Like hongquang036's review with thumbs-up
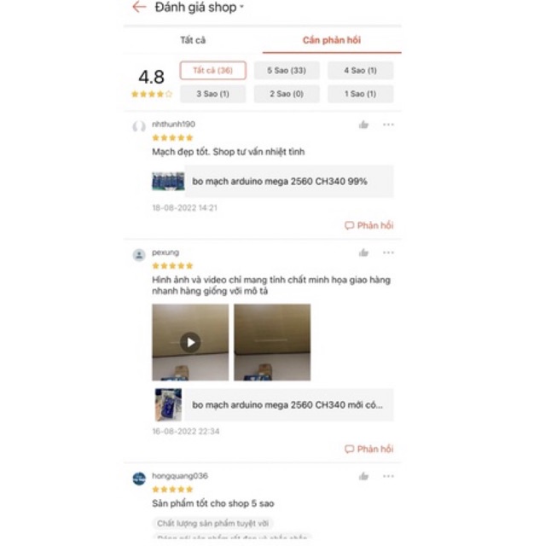Image resolution: width=546 pixels, height=546 pixels. click(x=363, y=476)
